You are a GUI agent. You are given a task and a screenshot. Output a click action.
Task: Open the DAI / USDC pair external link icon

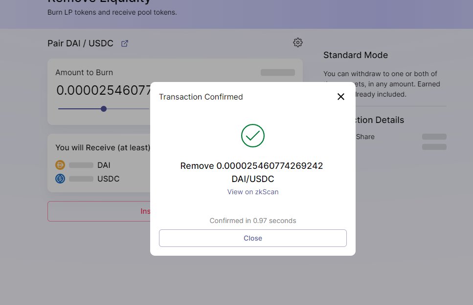point(125,43)
